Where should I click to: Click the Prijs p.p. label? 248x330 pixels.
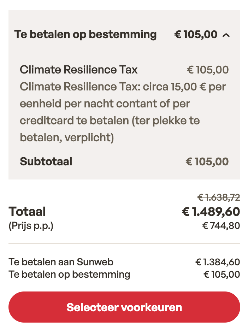point(29,226)
